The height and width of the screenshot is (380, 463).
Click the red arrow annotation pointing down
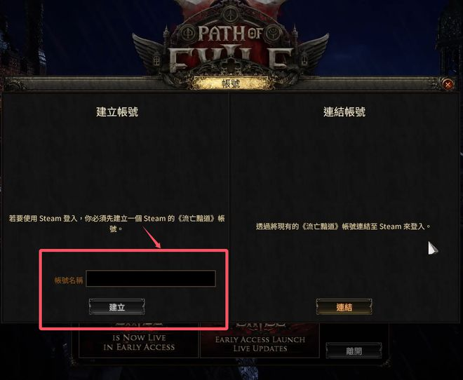point(152,238)
